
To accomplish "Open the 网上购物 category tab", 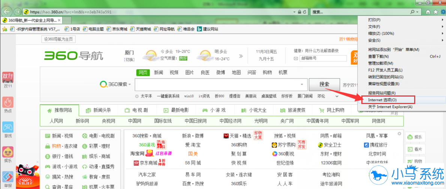I will 332,110.
